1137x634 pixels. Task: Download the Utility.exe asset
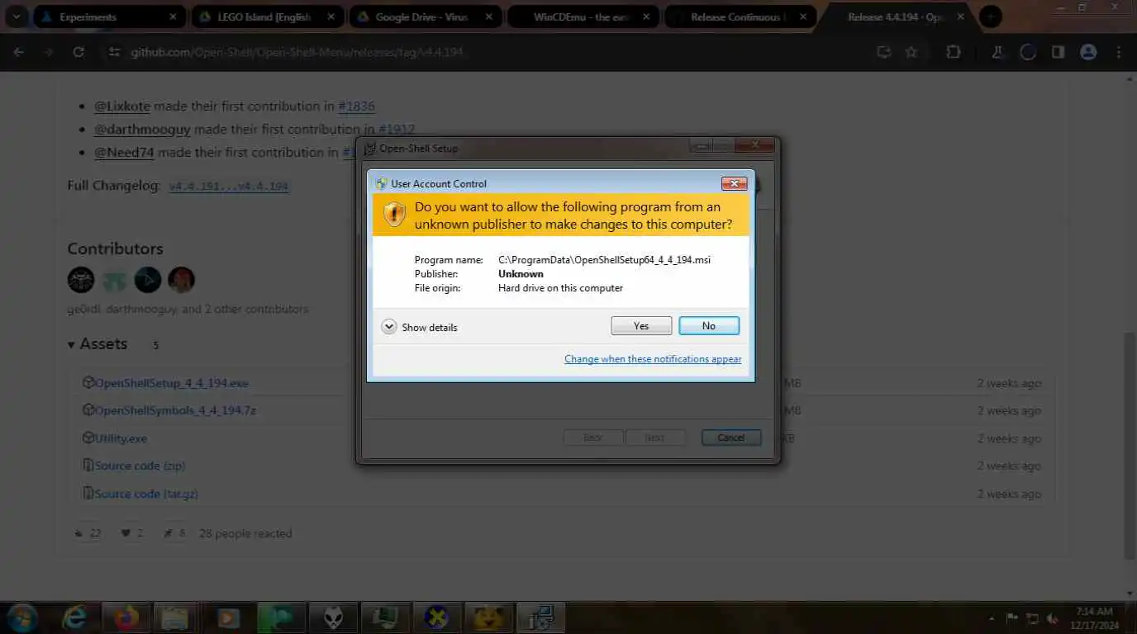point(121,438)
